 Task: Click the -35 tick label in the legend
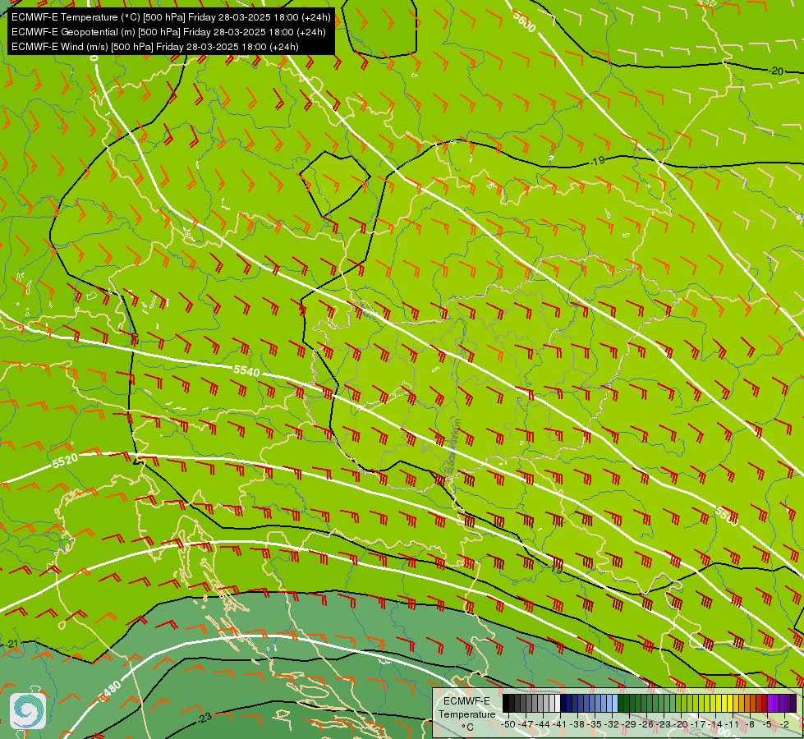[x=595, y=724]
